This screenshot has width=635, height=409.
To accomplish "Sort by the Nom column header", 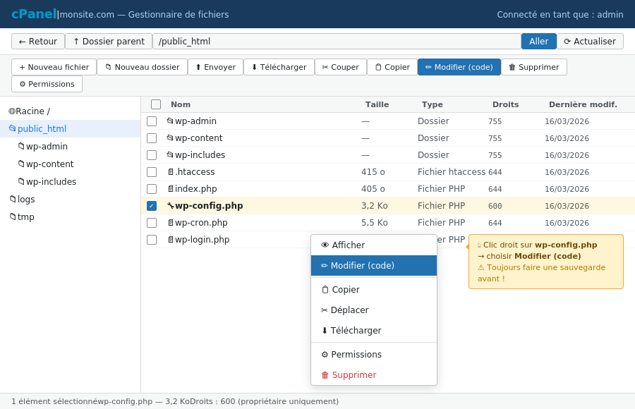I will [181, 104].
